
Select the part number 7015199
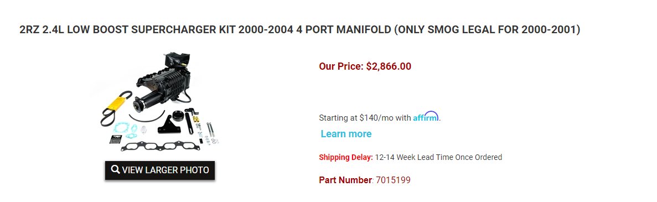[x=393, y=180]
